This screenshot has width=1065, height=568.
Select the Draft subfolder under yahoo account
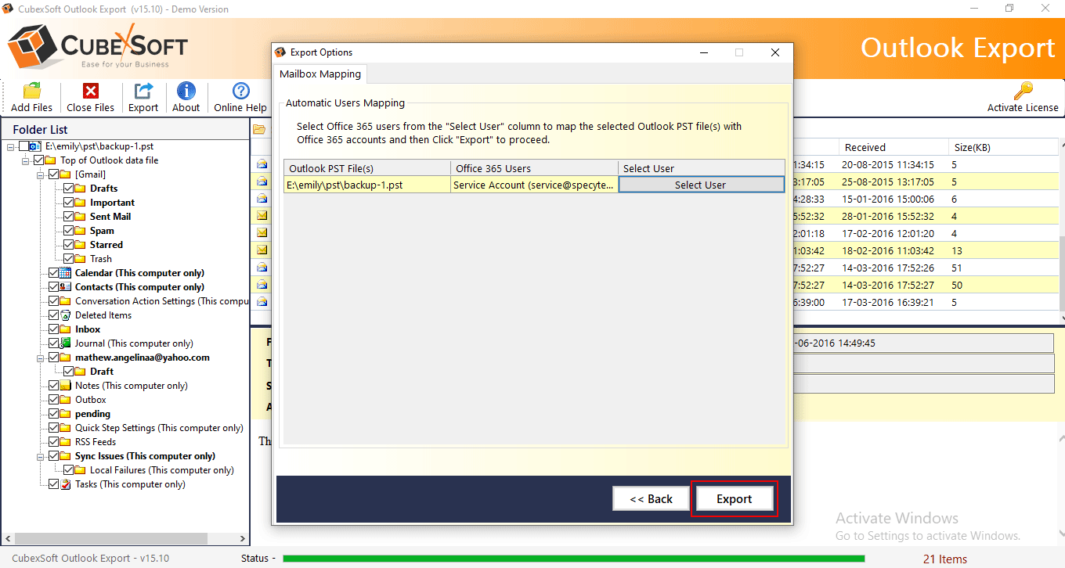[x=102, y=372]
